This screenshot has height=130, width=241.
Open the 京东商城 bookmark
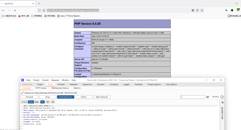[x=50, y=16]
